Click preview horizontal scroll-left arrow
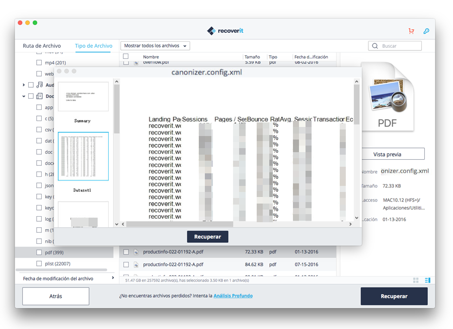 tap(123, 224)
